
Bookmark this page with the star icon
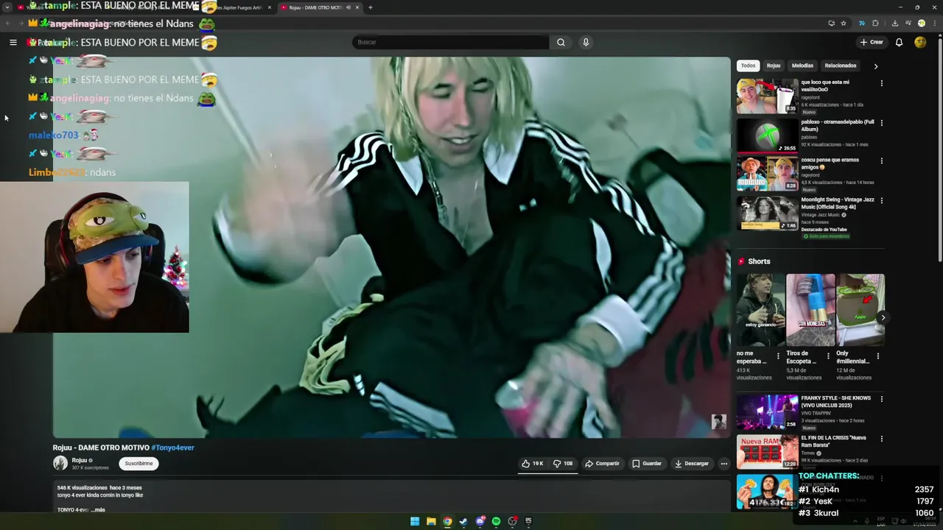[844, 23]
